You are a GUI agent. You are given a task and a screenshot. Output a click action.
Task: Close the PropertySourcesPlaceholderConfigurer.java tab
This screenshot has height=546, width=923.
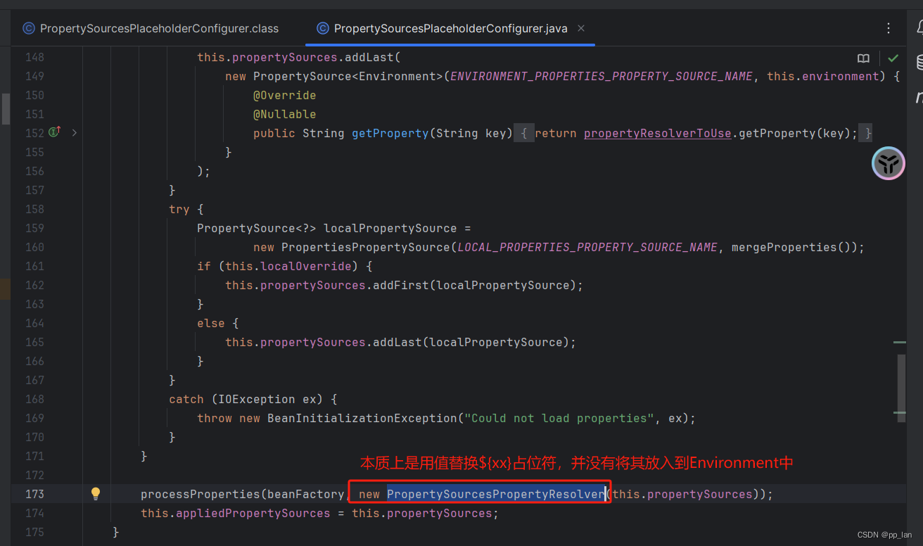[581, 29]
